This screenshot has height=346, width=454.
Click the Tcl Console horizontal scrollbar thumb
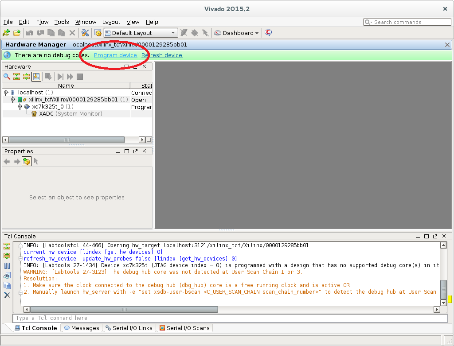(124, 310)
